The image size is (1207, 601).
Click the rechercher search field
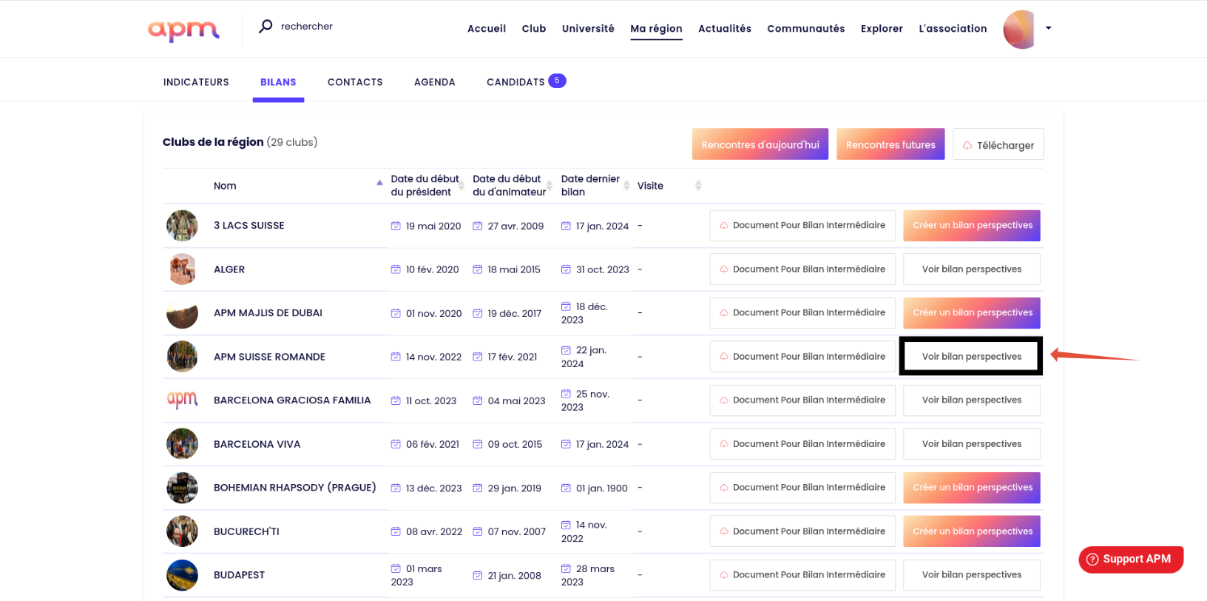click(307, 27)
